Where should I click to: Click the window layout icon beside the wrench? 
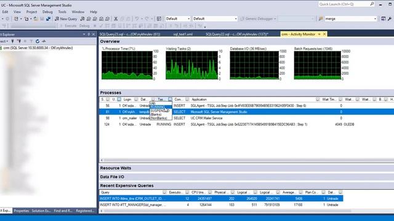click(x=383, y=19)
